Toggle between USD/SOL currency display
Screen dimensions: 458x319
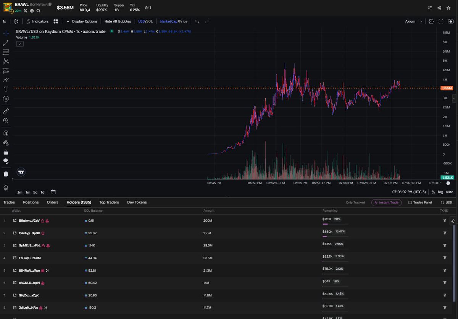(x=145, y=21)
